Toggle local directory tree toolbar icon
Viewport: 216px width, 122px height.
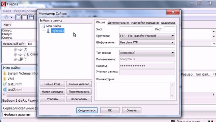coord(25,17)
